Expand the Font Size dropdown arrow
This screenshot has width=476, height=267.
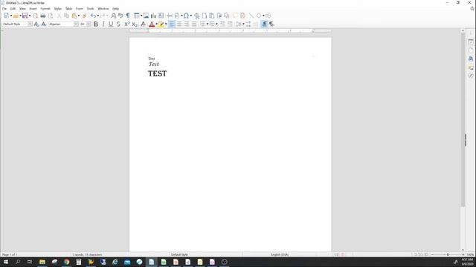click(x=89, y=24)
